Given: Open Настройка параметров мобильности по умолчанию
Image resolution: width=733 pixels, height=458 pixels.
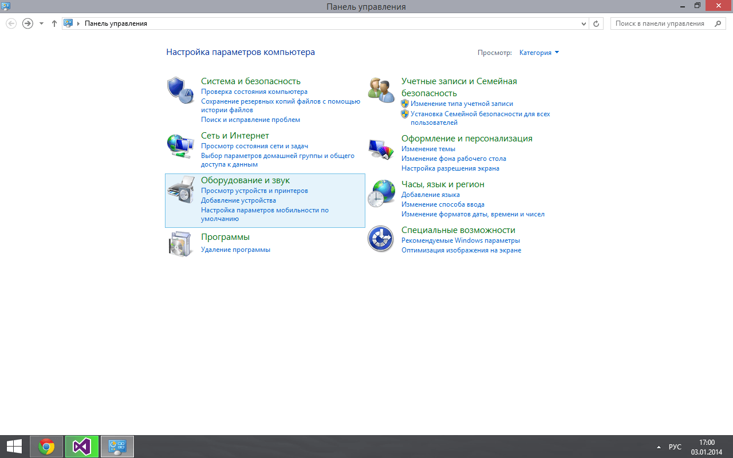Looking at the screenshot, I should pos(265,214).
